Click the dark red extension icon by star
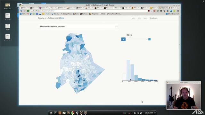Viewport: 205px width, 115px height. [x=149, y=11]
